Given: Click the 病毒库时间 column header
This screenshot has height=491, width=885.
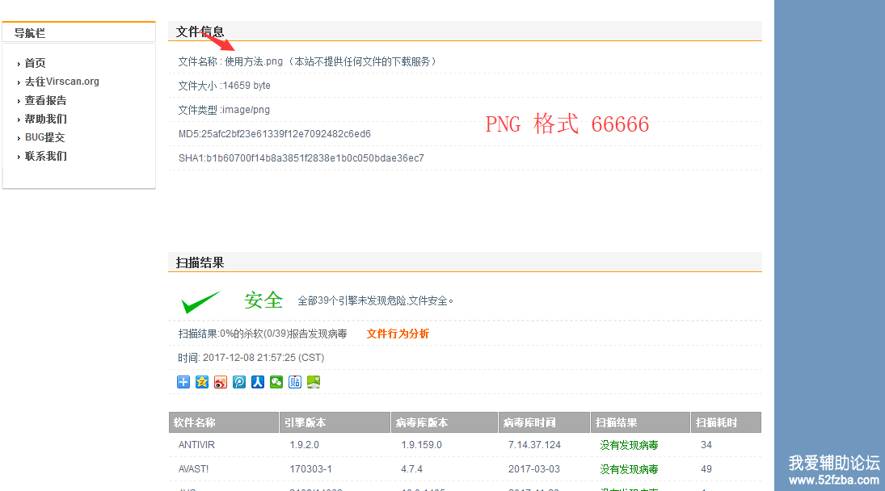Looking at the screenshot, I should pyautogui.click(x=545, y=422).
